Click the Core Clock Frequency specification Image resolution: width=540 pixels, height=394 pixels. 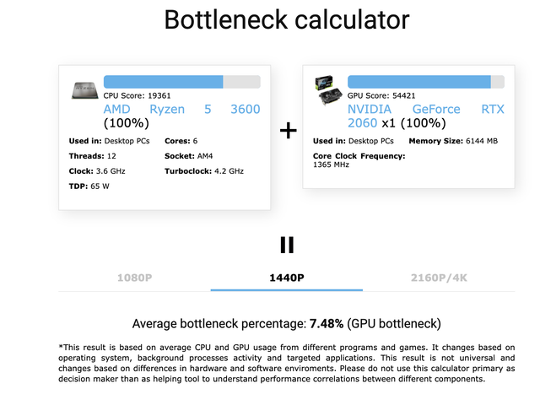(359, 160)
